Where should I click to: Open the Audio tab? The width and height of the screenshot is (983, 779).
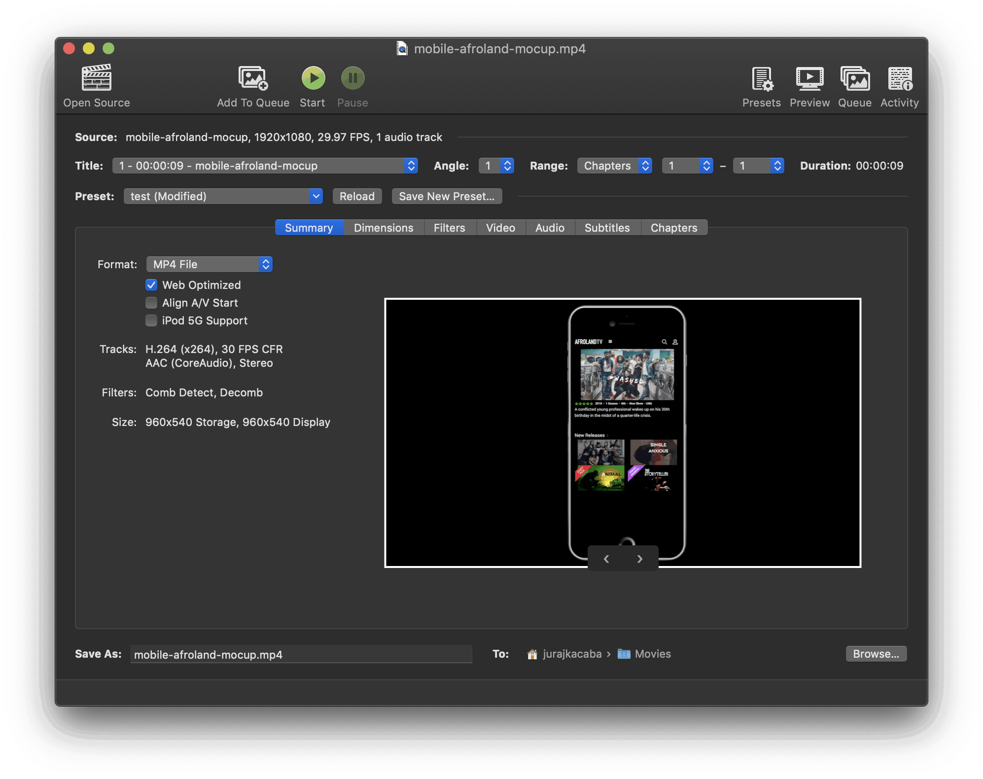(x=550, y=228)
